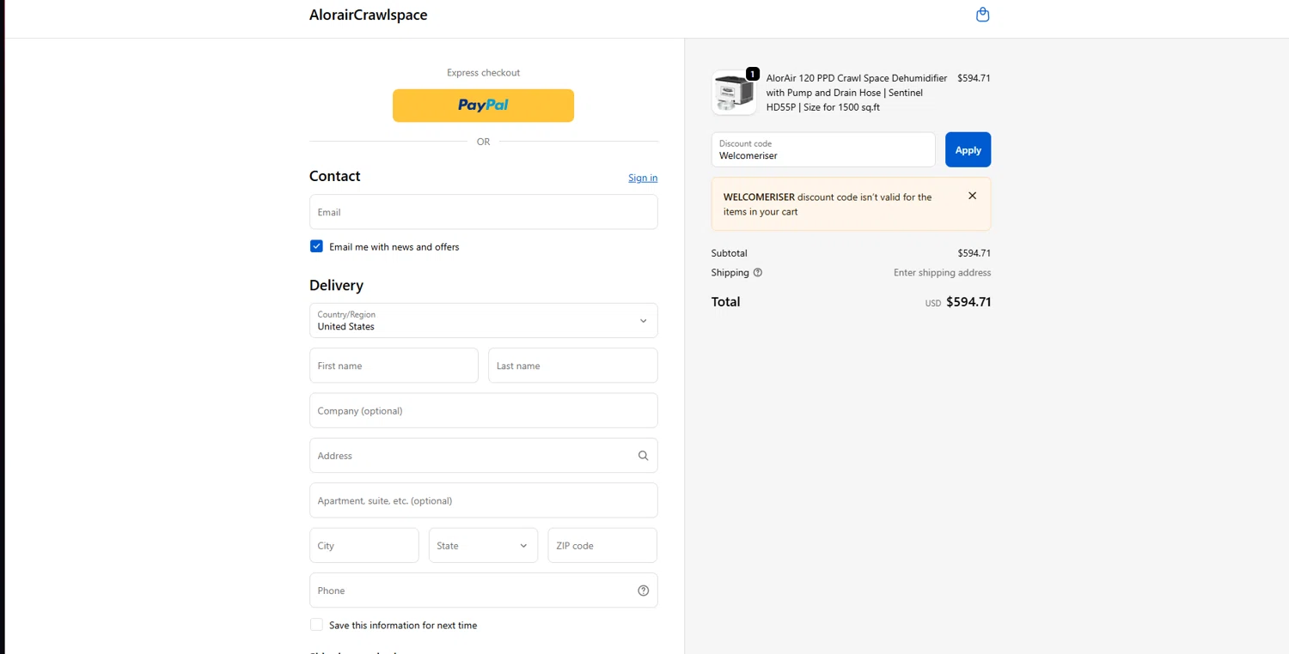The image size is (1289, 654).
Task: Select the Company (optional) field
Action: (x=484, y=410)
